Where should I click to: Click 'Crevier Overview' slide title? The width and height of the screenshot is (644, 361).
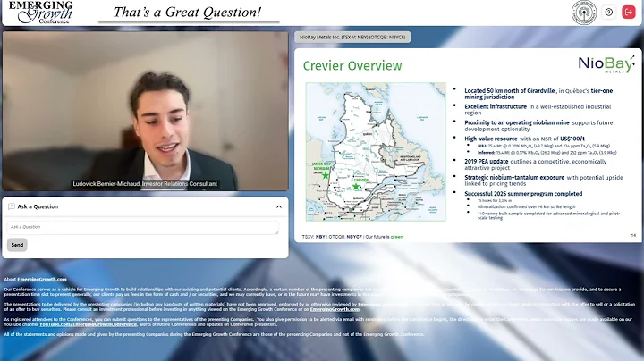[x=352, y=65]
